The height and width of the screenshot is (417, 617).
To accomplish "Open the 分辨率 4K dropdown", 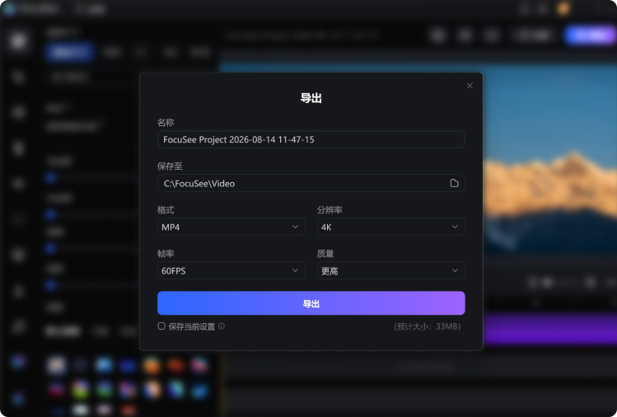I will 390,227.
